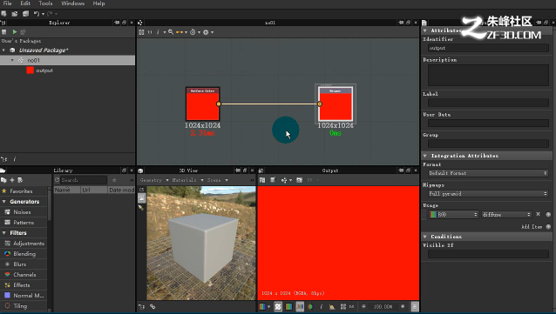Image resolution: width=556 pixels, height=314 pixels.
Task: Open the RGB usage channels dropdown
Action: [453, 215]
